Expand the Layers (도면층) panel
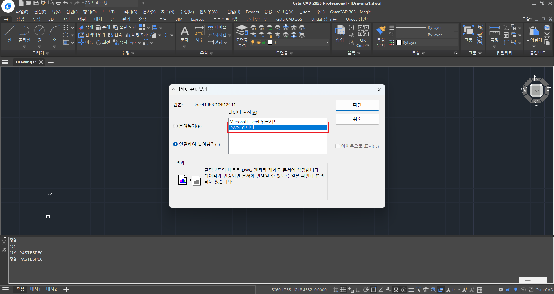Screen dimensions: 554x294 [x=284, y=53]
